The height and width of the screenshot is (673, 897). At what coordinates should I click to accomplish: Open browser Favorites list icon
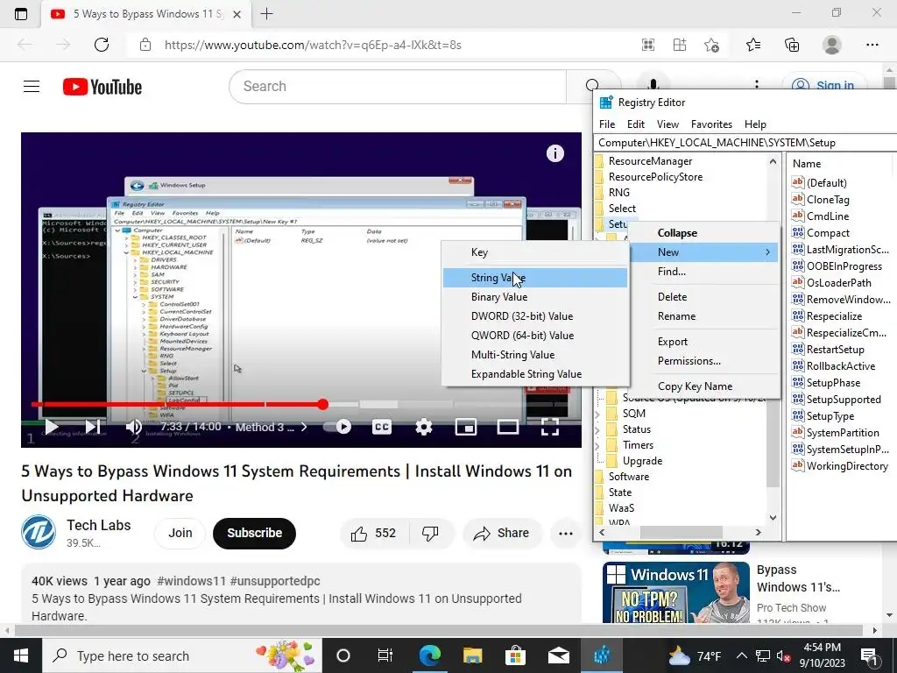753,45
